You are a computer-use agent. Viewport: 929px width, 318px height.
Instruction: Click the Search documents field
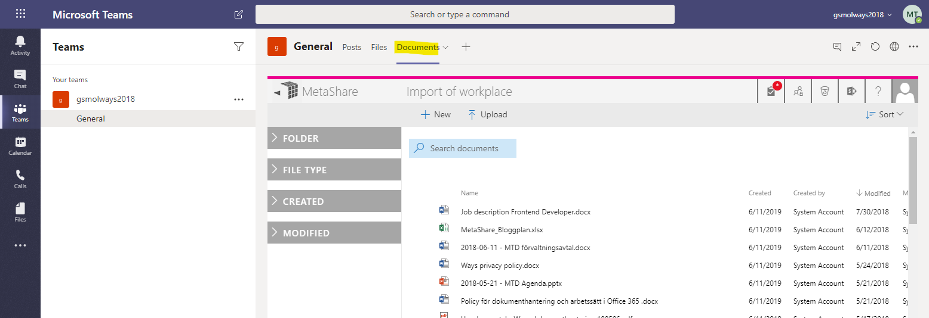coord(463,148)
